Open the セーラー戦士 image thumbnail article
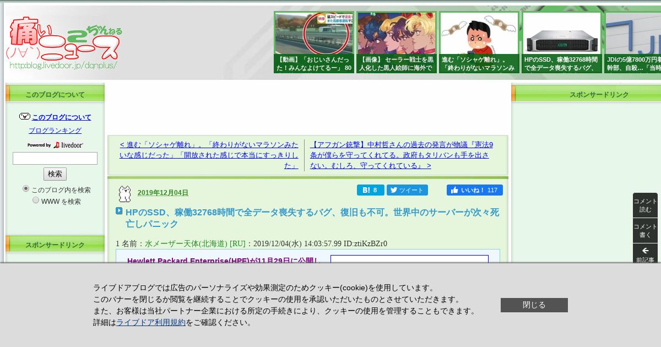The height and width of the screenshot is (347, 661). pyautogui.click(x=397, y=42)
